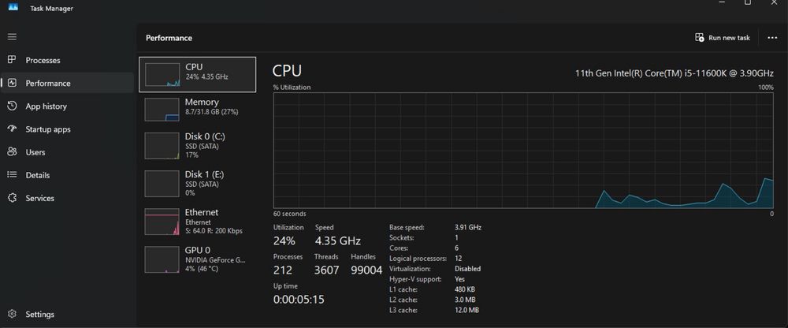Click the % Utilization graph label
Screen dimensions: 788x328
click(292, 87)
